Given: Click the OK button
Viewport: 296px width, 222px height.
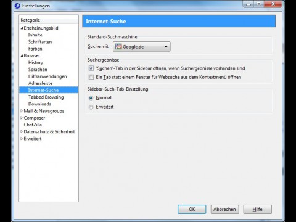Looking at the screenshot, I should [192, 209].
